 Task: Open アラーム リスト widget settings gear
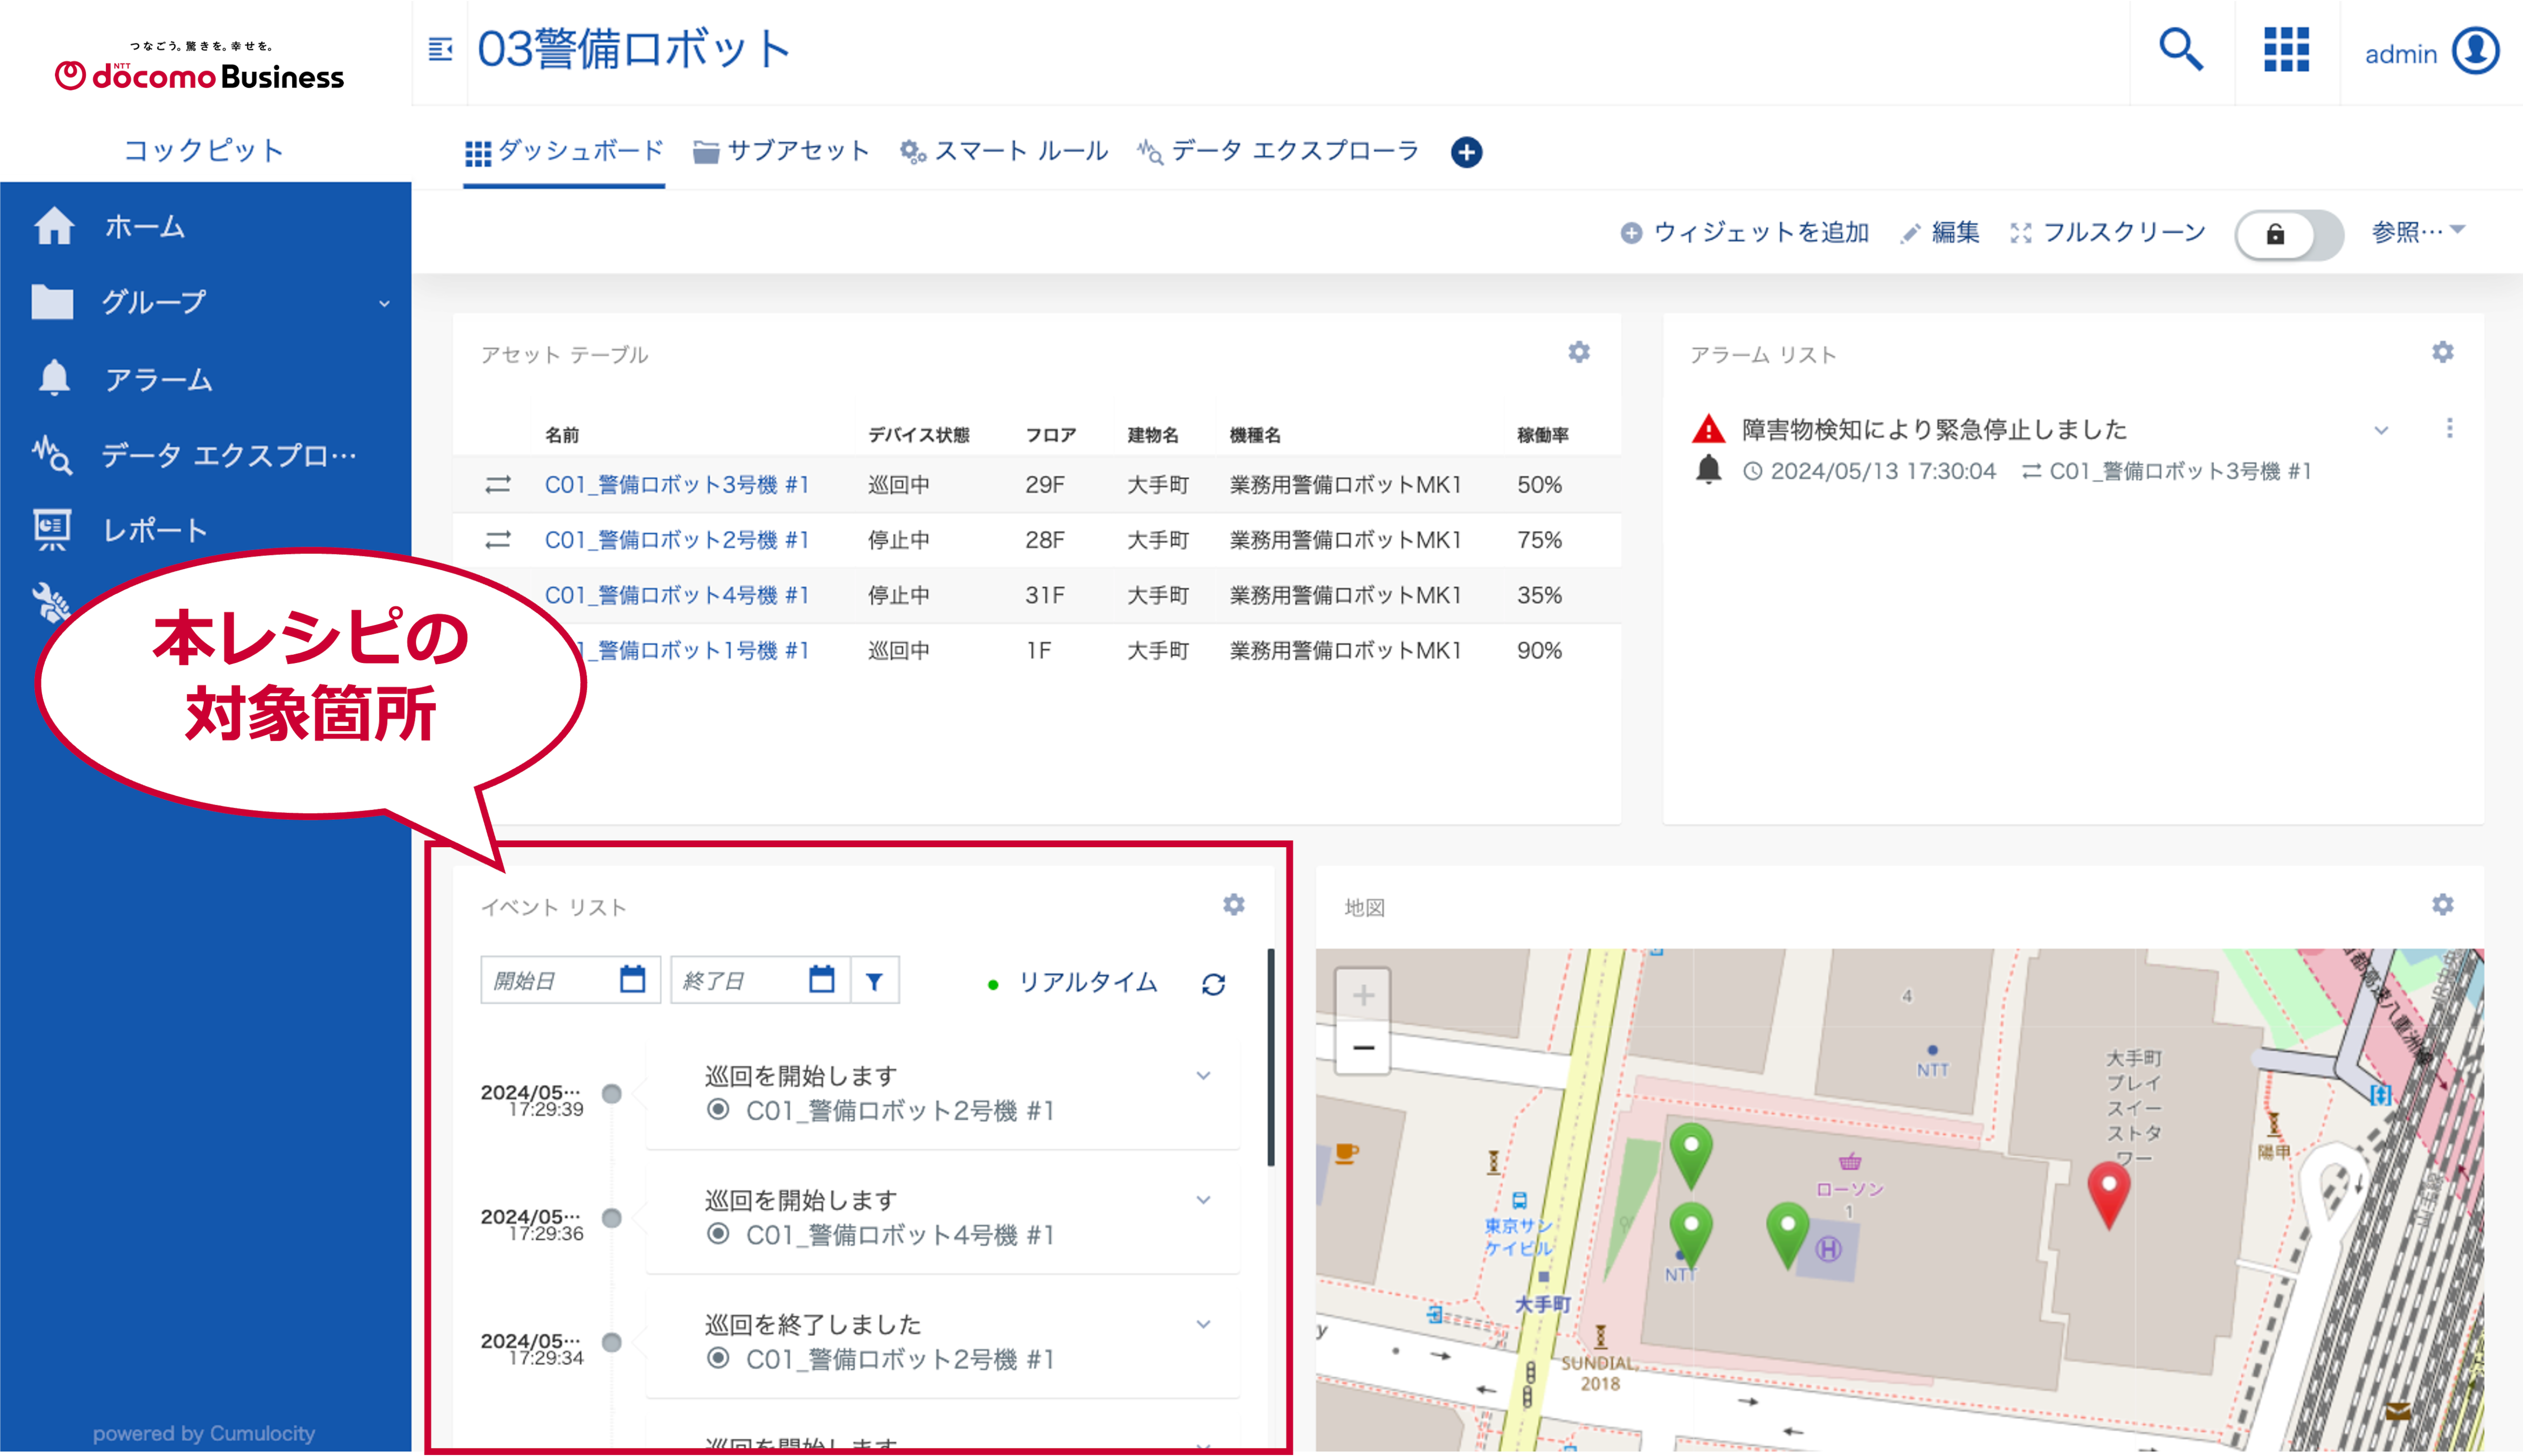pos(2442,352)
